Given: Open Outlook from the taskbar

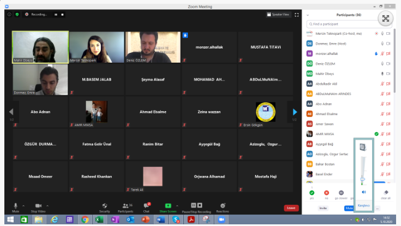Looking at the screenshot, I should pyautogui.click(x=130, y=219).
